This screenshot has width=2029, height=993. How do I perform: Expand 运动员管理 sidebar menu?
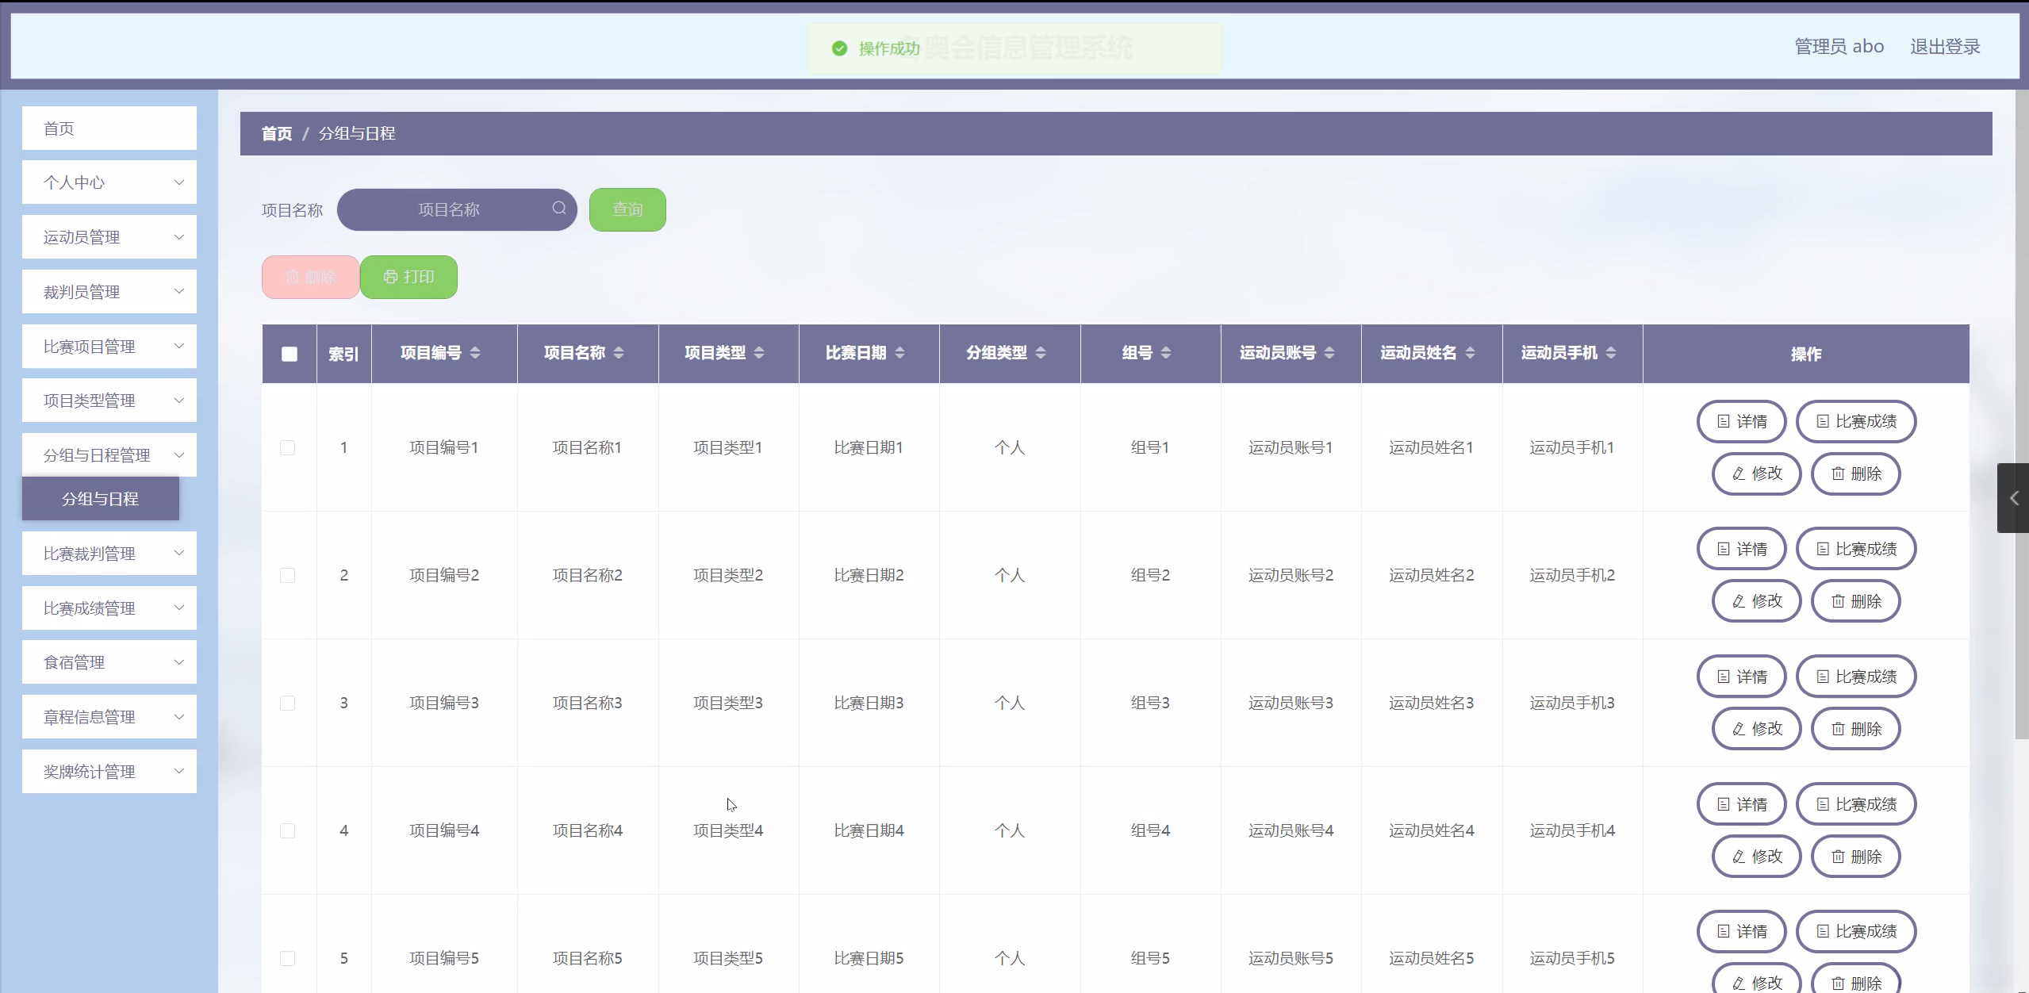(x=109, y=237)
